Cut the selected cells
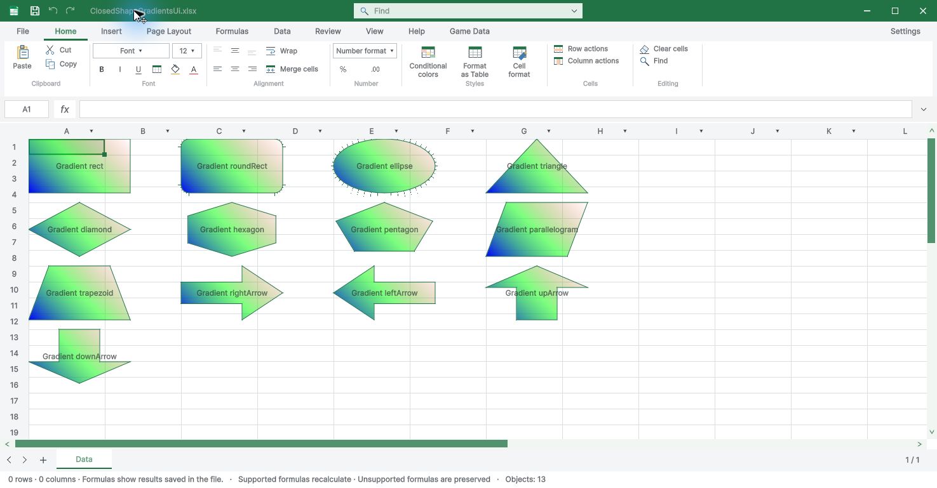This screenshot has height=488, width=937. tap(59, 49)
